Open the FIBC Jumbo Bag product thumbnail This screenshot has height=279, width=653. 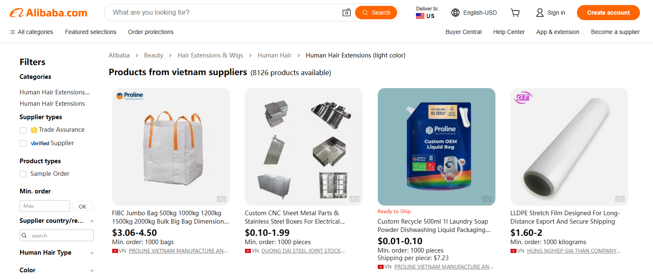[x=171, y=146]
